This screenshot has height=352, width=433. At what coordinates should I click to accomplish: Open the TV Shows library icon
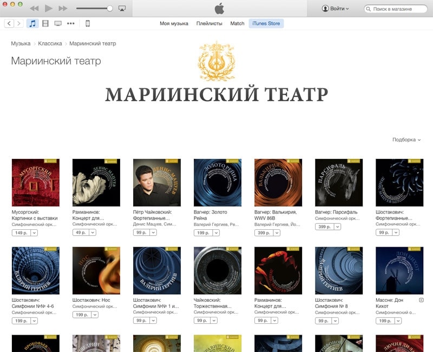(58, 23)
